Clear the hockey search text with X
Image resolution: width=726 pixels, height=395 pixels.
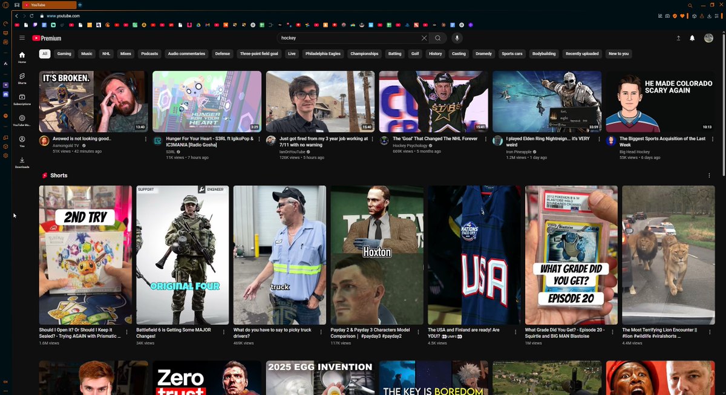click(x=423, y=38)
